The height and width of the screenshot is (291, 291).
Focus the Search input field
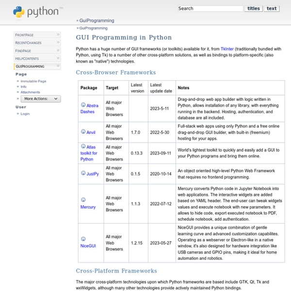[x=210, y=9]
